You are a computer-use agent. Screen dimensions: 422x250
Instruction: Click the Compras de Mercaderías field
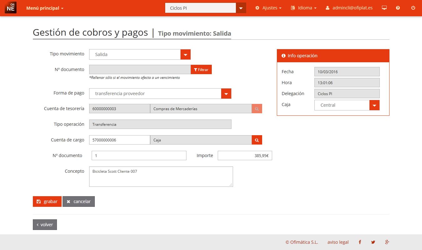pyautogui.click(x=201, y=109)
